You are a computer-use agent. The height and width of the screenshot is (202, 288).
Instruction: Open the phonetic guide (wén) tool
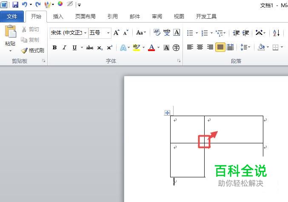(167, 32)
